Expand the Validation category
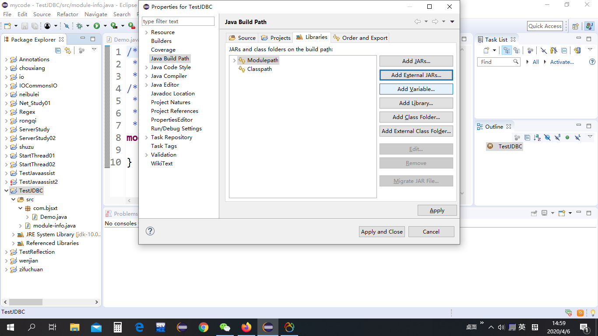 147,155
